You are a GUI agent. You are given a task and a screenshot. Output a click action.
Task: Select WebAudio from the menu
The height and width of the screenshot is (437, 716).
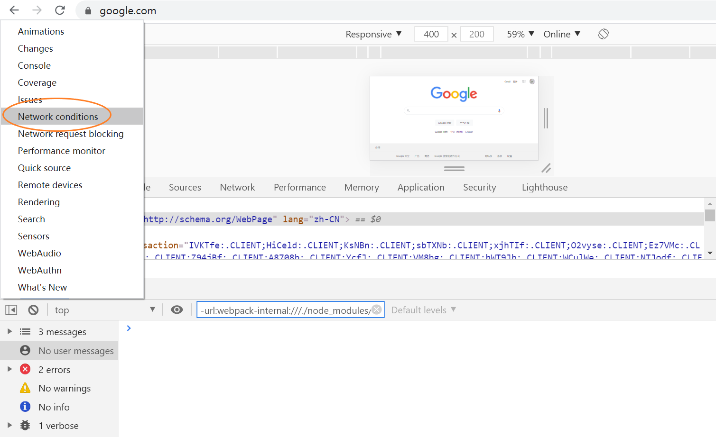tap(72, 253)
